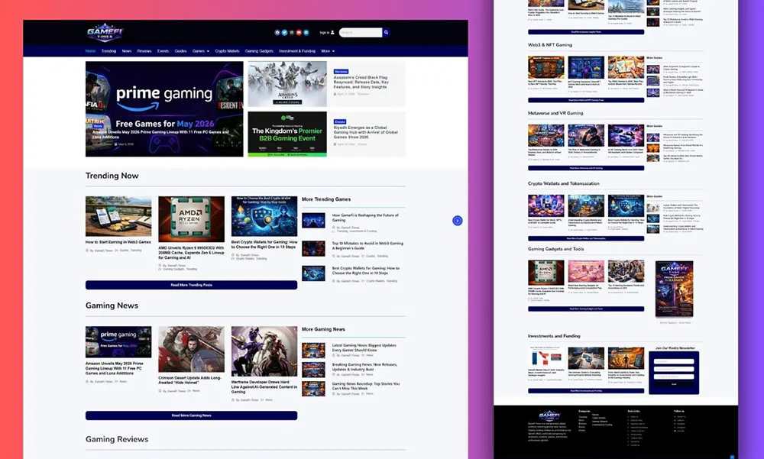This screenshot has width=764, height=459.
Task: Open Breaking Gaming News: New Releases link
Action: [364, 367]
